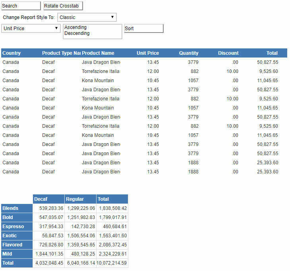290x271 pixels.
Task: Click the Discount column header
Action: click(x=228, y=53)
